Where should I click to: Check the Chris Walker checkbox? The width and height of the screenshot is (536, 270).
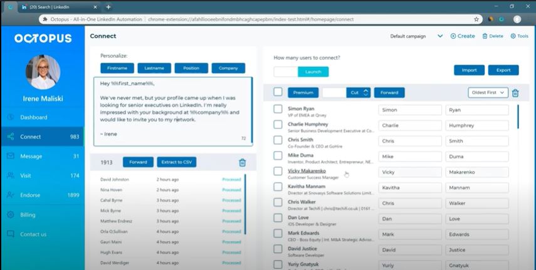tap(278, 202)
